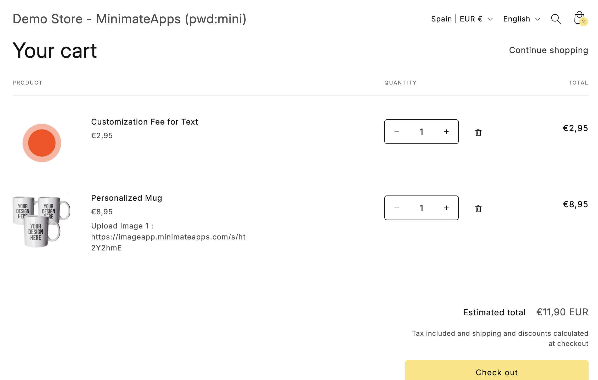
Task: Focus the Customization Fee quantity field
Action: point(421,132)
